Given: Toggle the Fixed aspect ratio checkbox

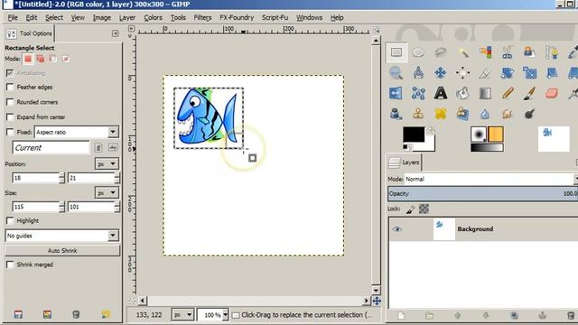Looking at the screenshot, I should (10, 132).
